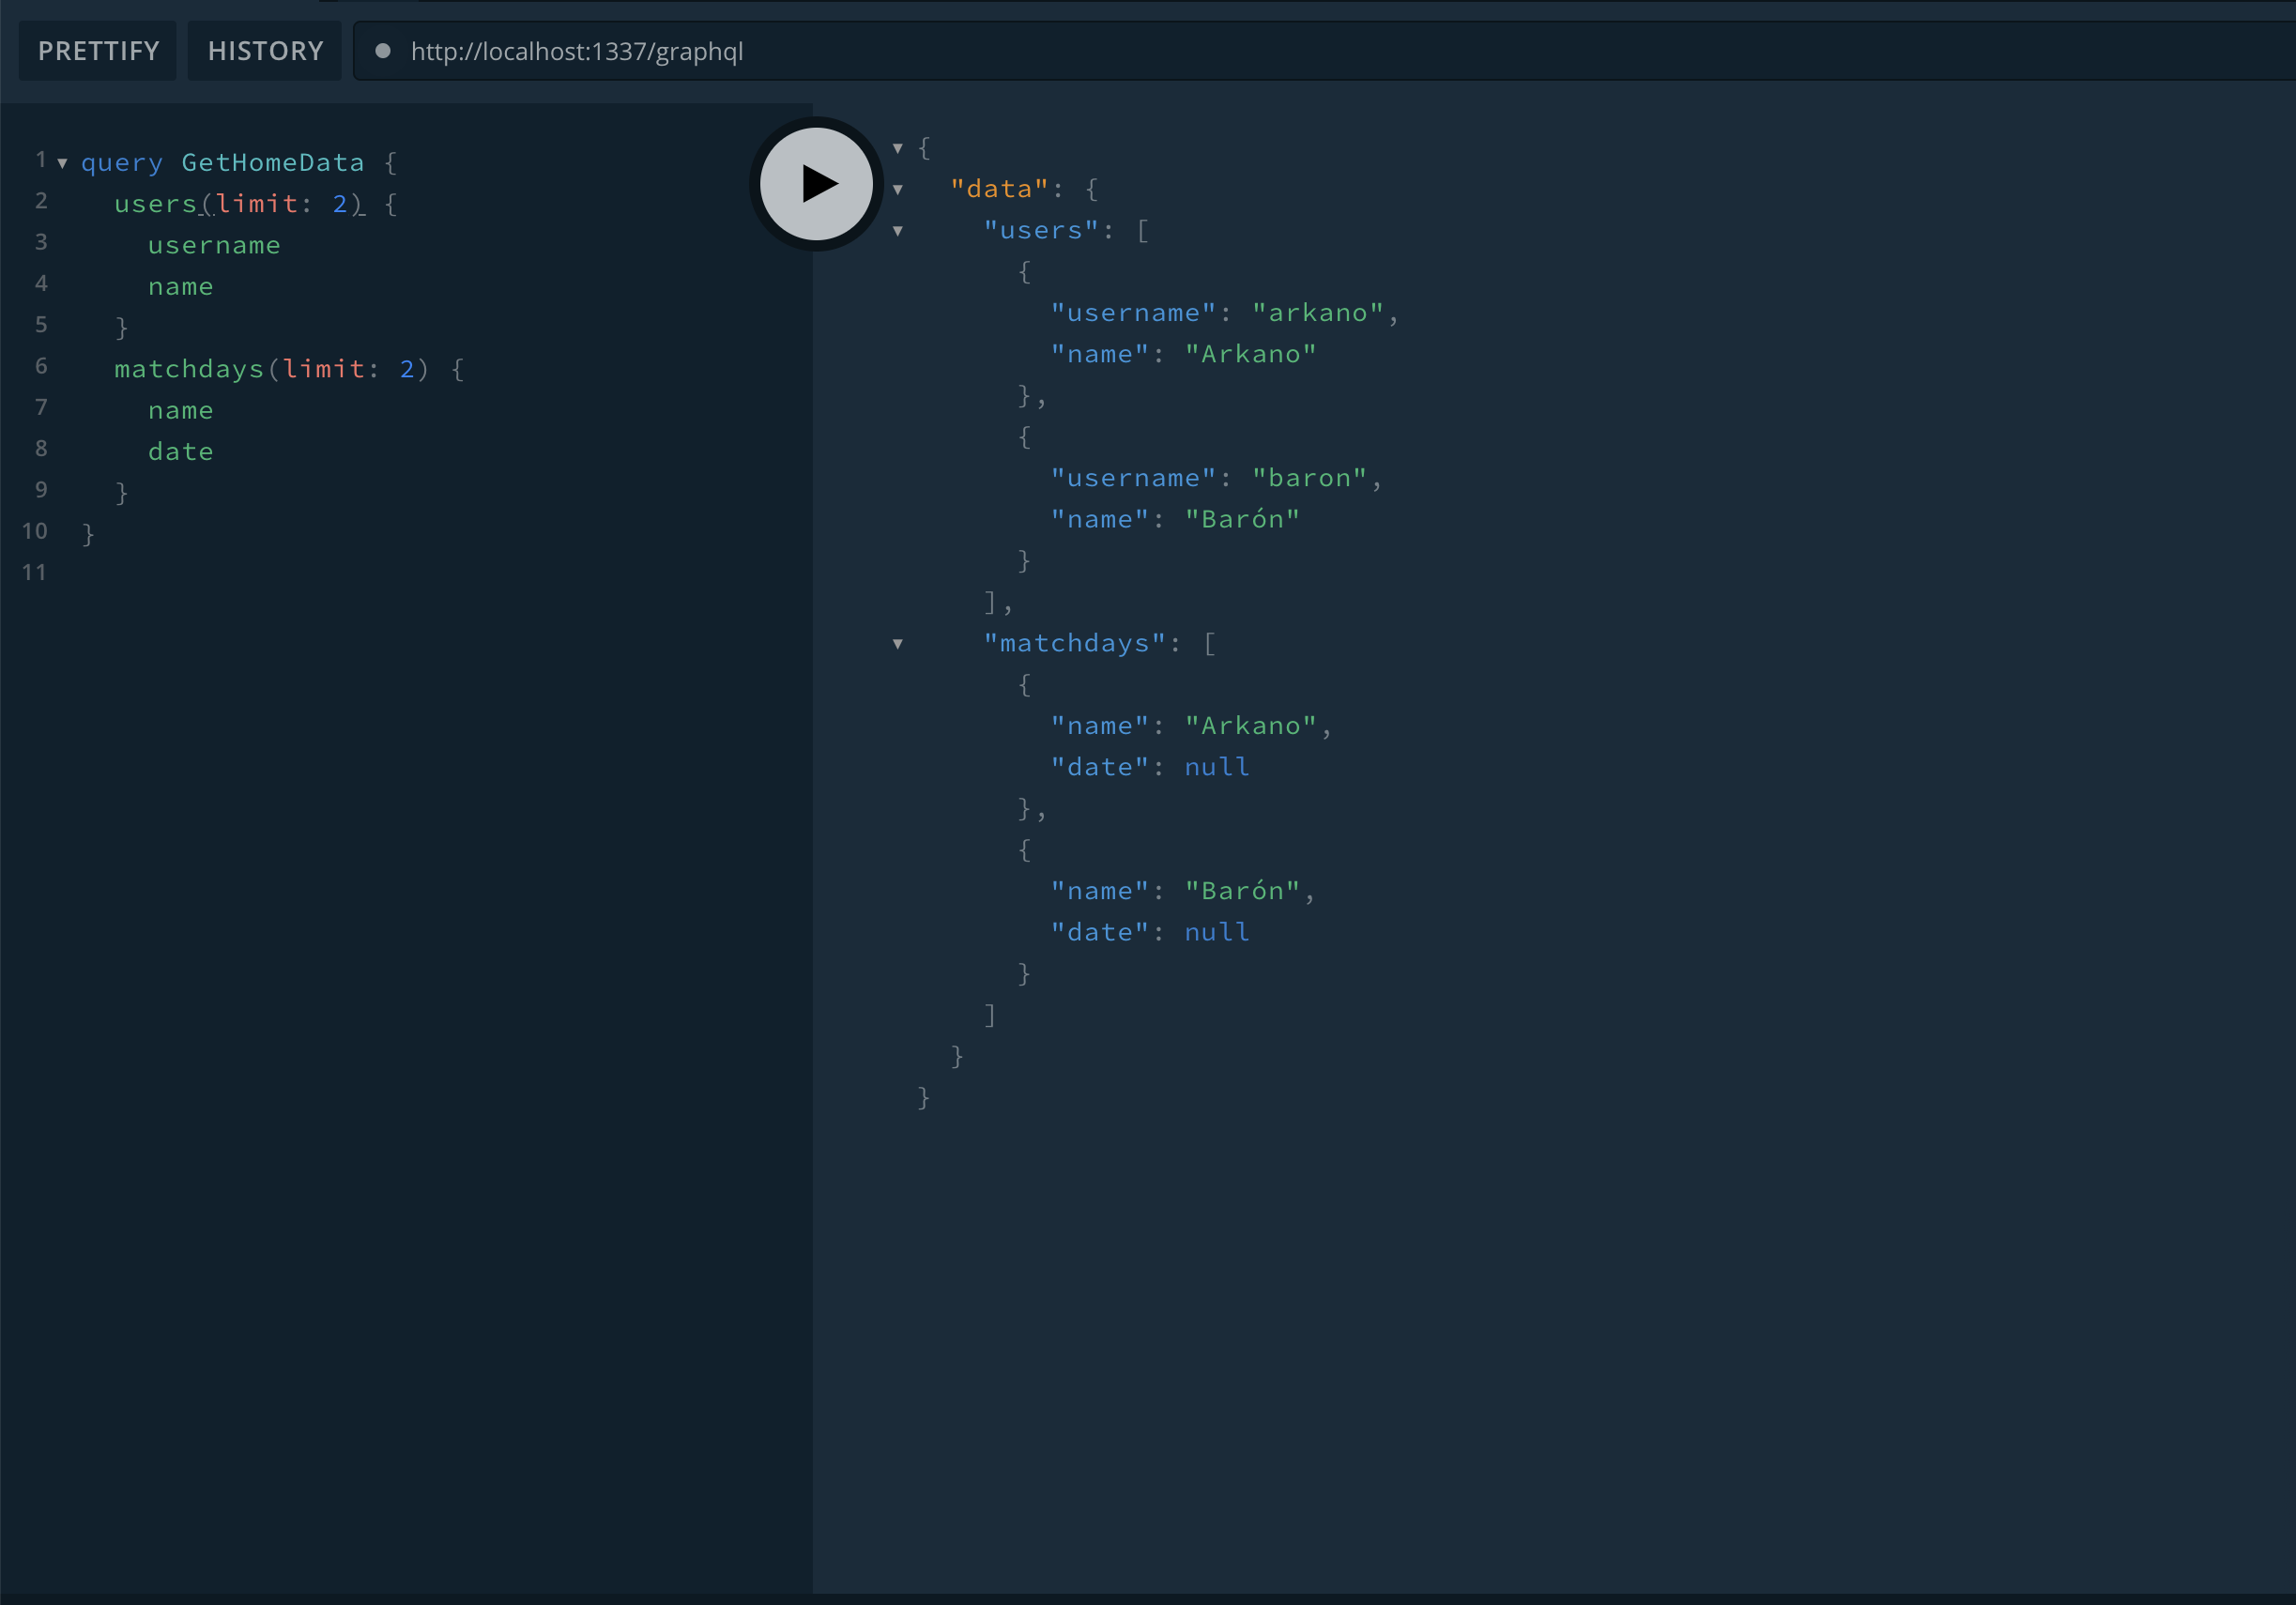This screenshot has height=1605, width=2296.
Task: Execute the GetHomeData query with the play button
Action: (815, 183)
